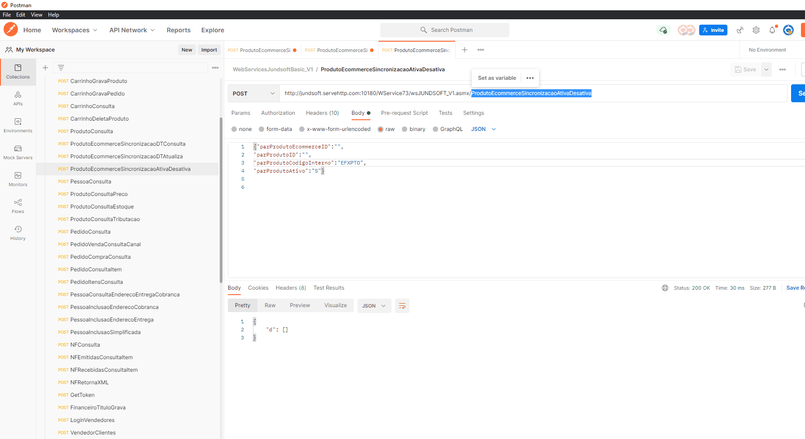Open the Monitors sidebar panel
Screen dimensions: 805x439
pyautogui.click(x=18, y=179)
